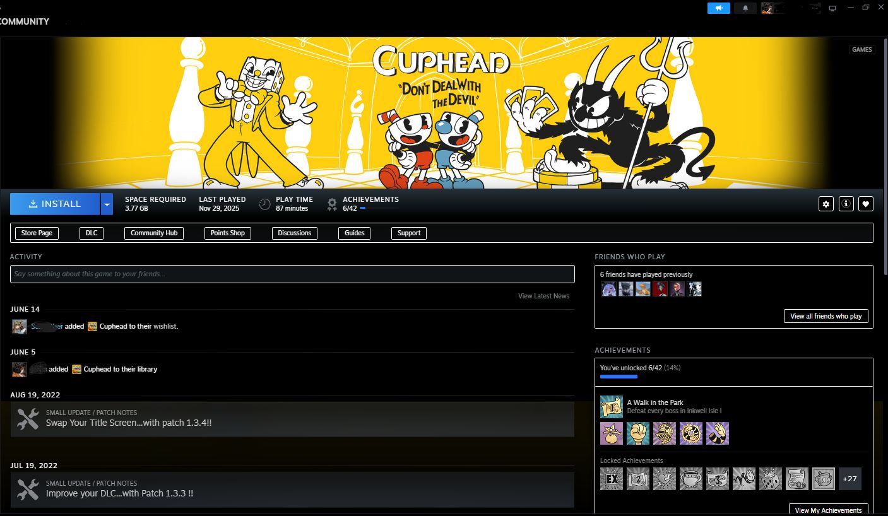The width and height of the screenshot is (888, 516).
Task: Open the Guides section
Action: pyautogui.click(x=355, y=233)
